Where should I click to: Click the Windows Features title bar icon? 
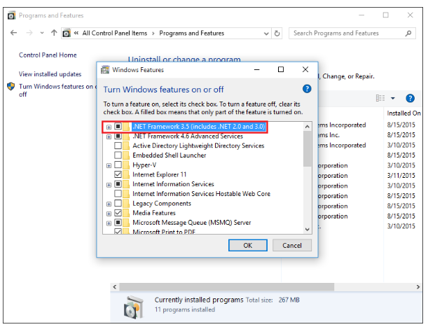pyautogui.click(x=105, y=70)
